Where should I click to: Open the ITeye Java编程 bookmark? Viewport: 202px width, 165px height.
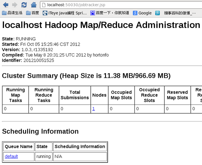[65, 13]
